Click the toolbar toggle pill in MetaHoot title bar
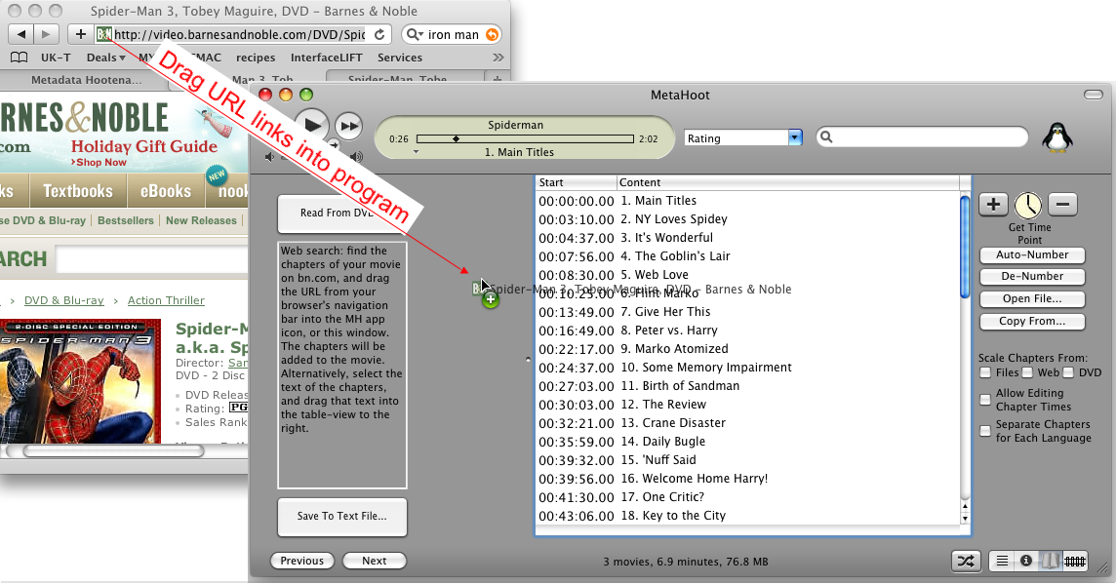1116x584 pixels. point(1094,95)
